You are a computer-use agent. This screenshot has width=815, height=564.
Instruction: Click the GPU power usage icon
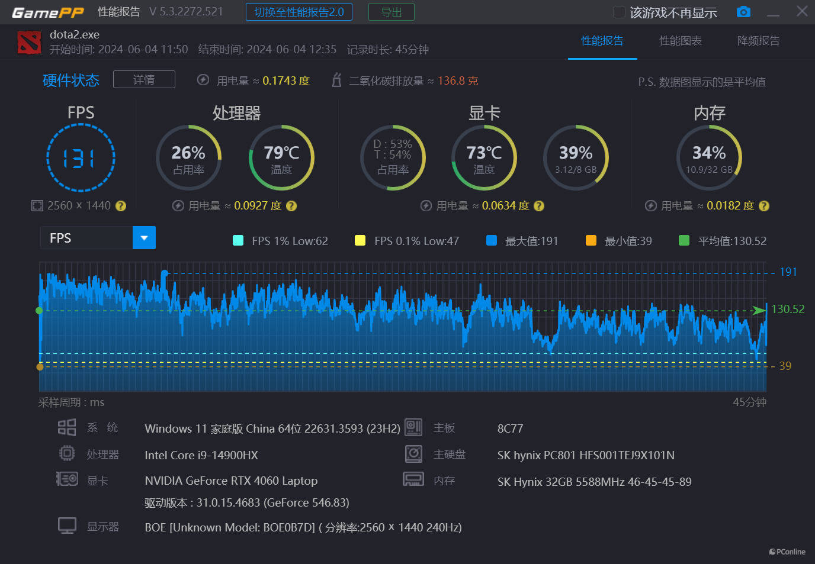[426, 206]
